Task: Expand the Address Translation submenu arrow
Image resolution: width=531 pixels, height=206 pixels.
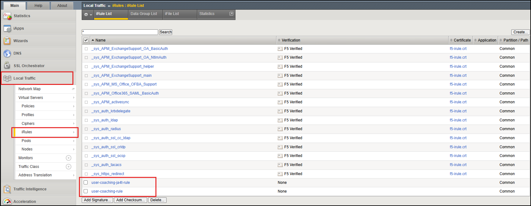Action: coord(74,175)
